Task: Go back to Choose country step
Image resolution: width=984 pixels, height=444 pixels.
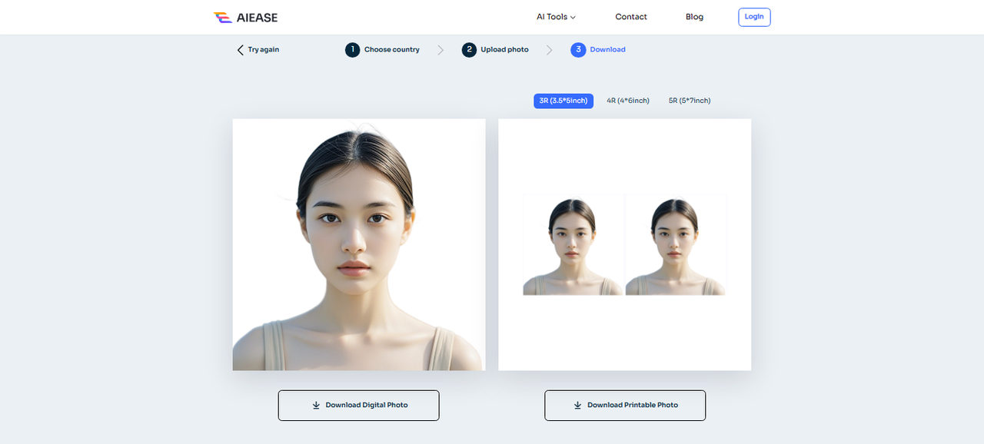Action: pos(392,50)
